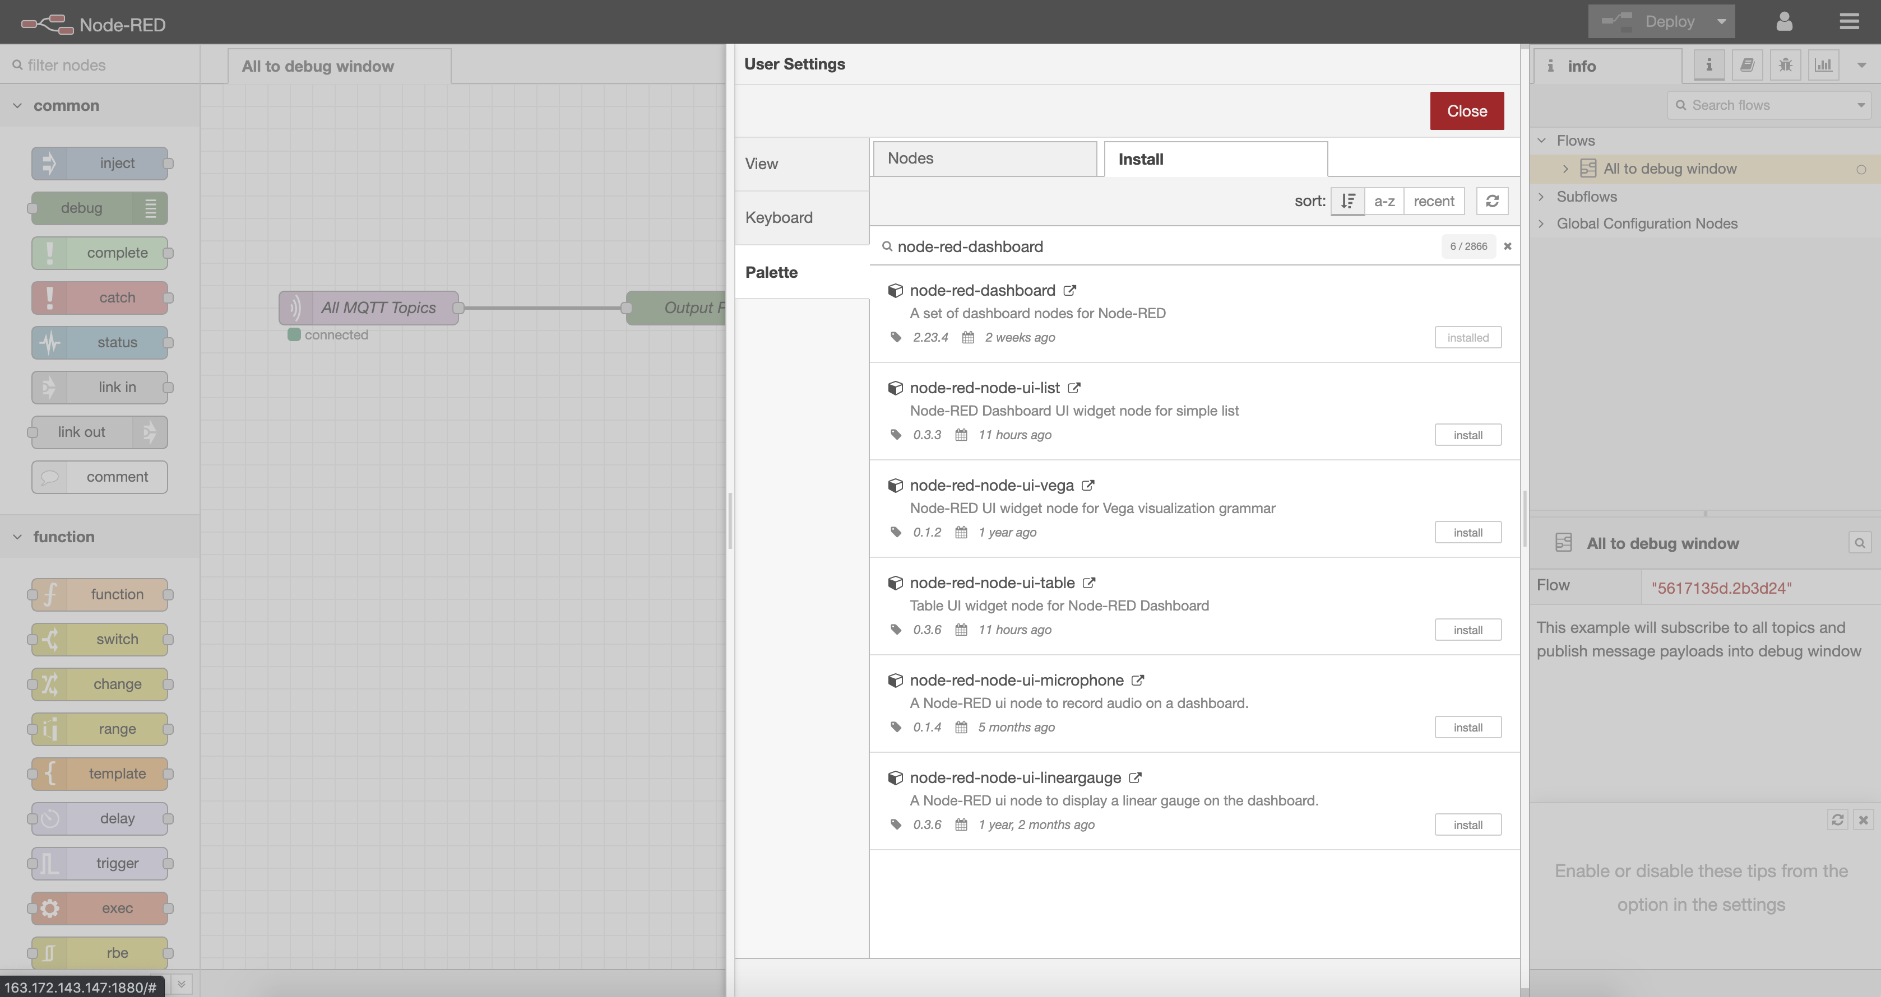1881x997 pixels.
Task: Open the help book sidebar tab
Action: (x=1746, y=66)
